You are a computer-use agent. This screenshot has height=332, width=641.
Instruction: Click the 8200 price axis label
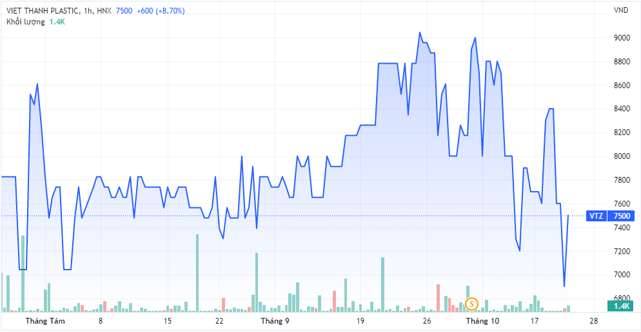tap(622, 133)
